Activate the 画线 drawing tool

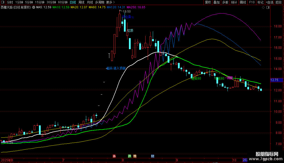[243, 2]
